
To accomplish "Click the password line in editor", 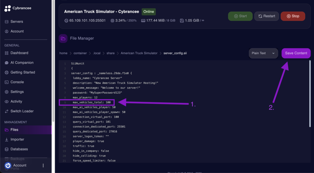I will tap(98, 93).
